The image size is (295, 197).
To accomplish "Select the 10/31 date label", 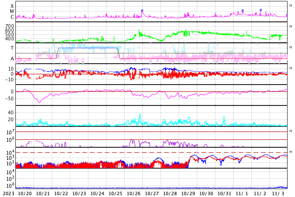I will (x=224, y=193).
